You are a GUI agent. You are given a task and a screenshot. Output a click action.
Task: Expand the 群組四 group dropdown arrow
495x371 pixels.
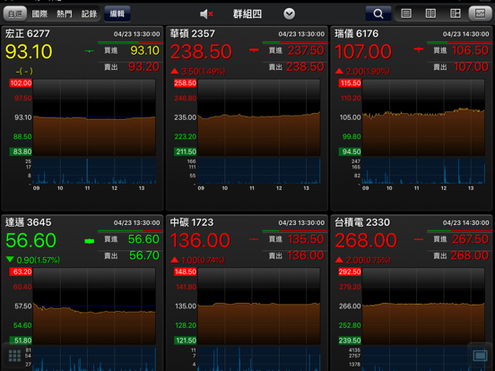tap(289, 13)
